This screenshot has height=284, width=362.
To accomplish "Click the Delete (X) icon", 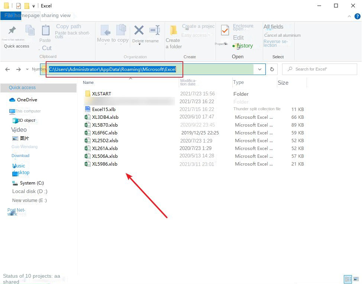I will click(x=138, y=30).
